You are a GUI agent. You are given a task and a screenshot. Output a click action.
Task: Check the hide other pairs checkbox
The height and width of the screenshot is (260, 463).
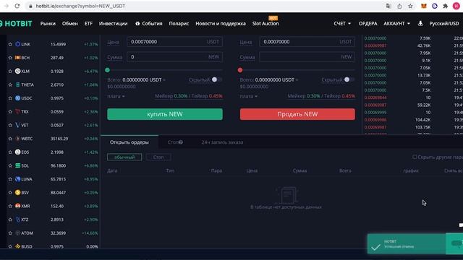415,157
